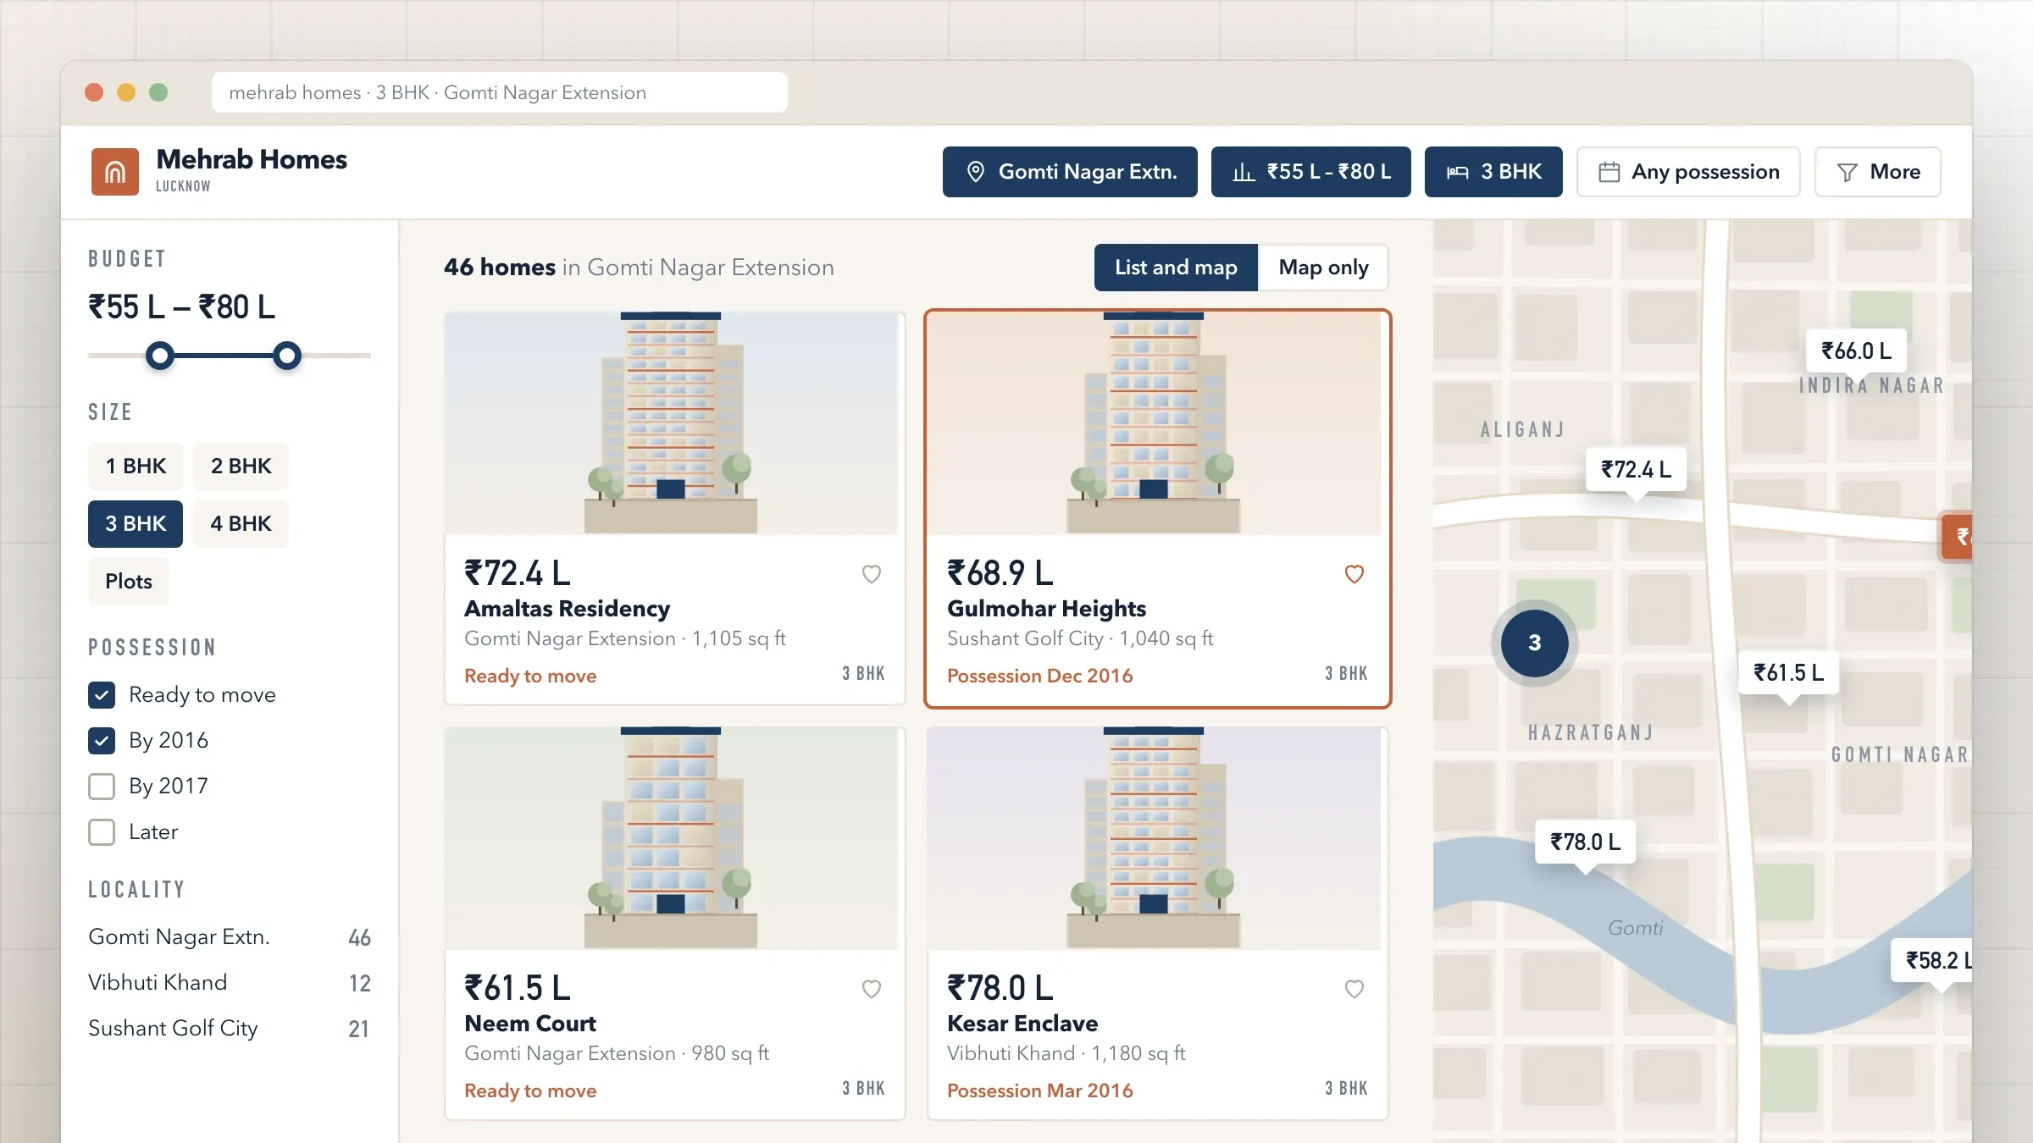The width and height of the screenshot is (2033, 1143).
Task: Open the Gulmohar Heights building photo
Action: tap(1154, 423)
